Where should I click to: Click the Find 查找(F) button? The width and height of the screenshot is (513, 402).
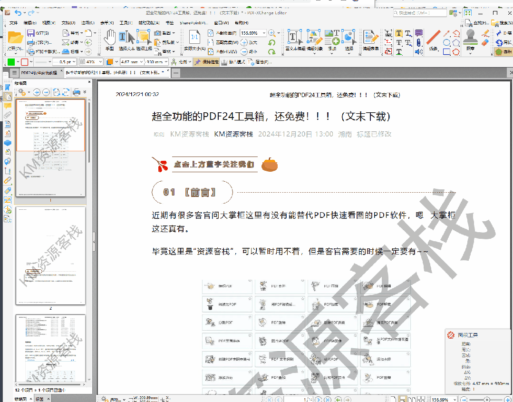pos(477,23)
